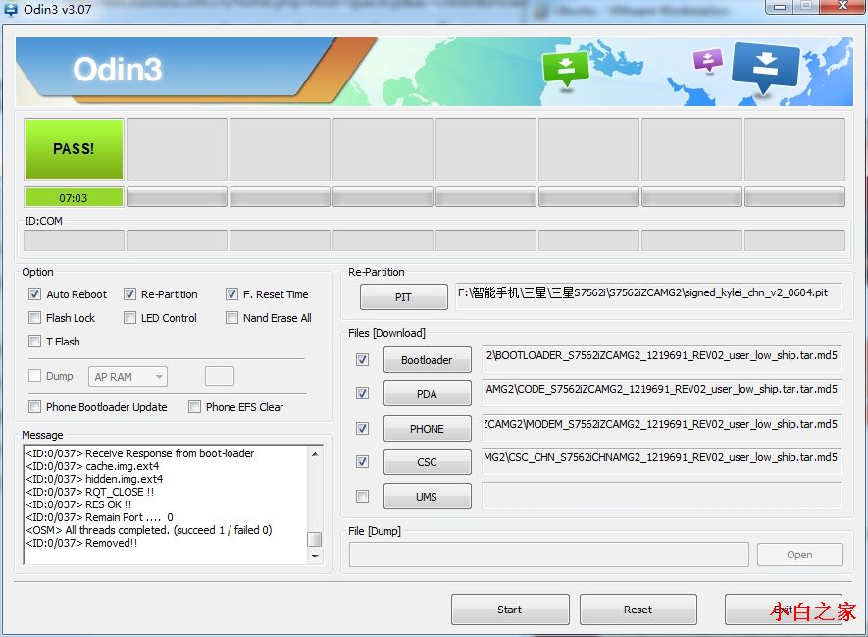
Task: Enable Nand Erase All option
Action: coord(231,317)
